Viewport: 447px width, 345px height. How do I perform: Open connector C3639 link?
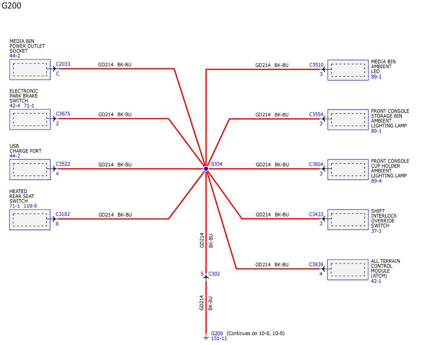pyautogui.click(x=316, y=265)
